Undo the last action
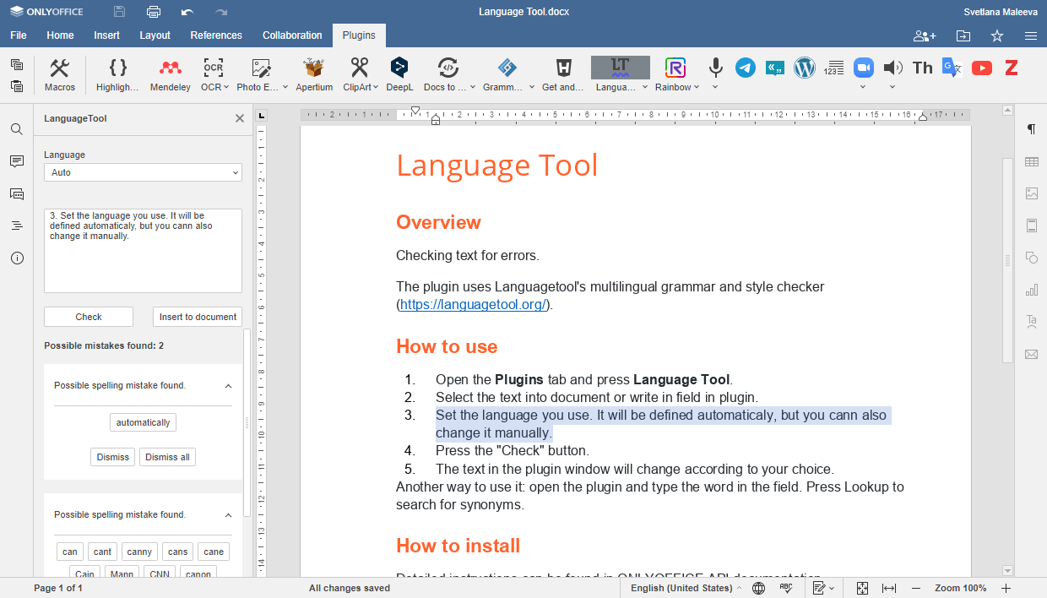 (x=187, y=12)
